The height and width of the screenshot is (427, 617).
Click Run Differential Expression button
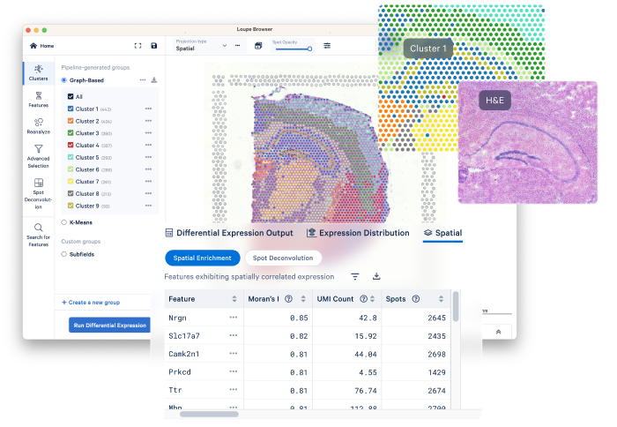pyautogui.click(x=110, y=326)
